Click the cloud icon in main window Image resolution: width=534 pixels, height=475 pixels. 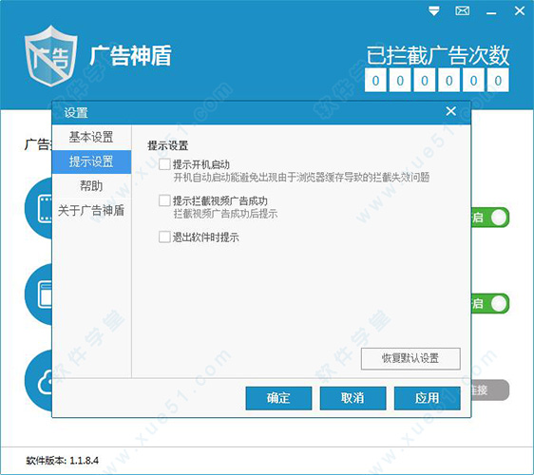click(39, 380)
